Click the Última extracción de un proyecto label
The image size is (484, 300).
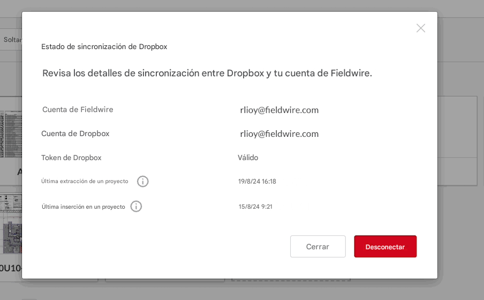(85, 181)
